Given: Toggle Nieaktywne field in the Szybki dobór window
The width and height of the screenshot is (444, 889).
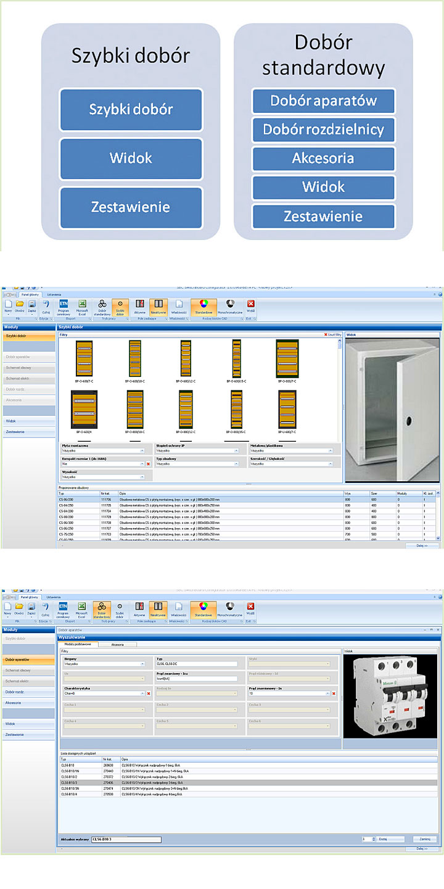Looking at the screenshot, I should click(x=158, y=307).
